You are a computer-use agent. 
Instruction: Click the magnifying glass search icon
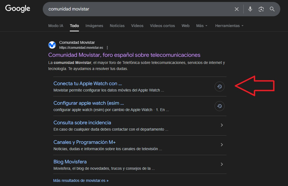point(272,9)
